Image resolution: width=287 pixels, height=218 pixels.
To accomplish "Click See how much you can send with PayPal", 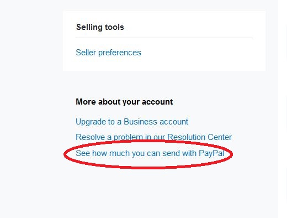I will tap(150, 153).
